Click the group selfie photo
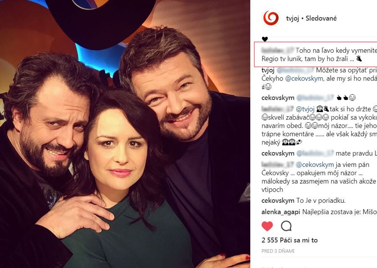This screenshot has height=268, width=377. coord(125,134)
